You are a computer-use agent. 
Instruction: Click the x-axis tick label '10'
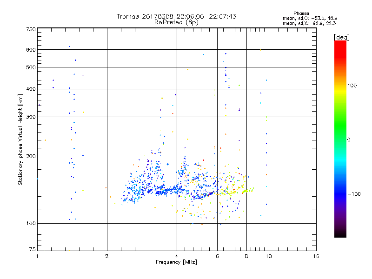click(269, 256)
